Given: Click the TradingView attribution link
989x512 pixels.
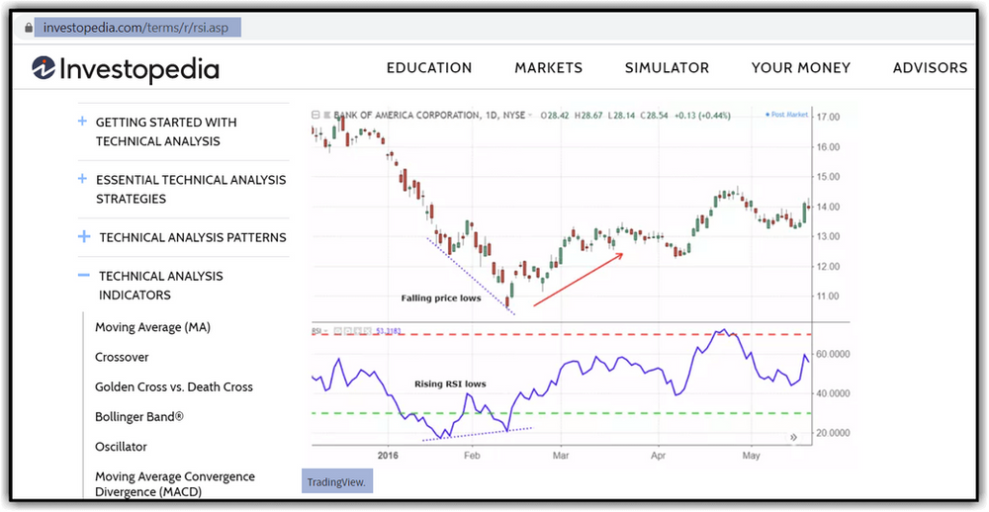Looking at the screenshot, I should 337,482.
